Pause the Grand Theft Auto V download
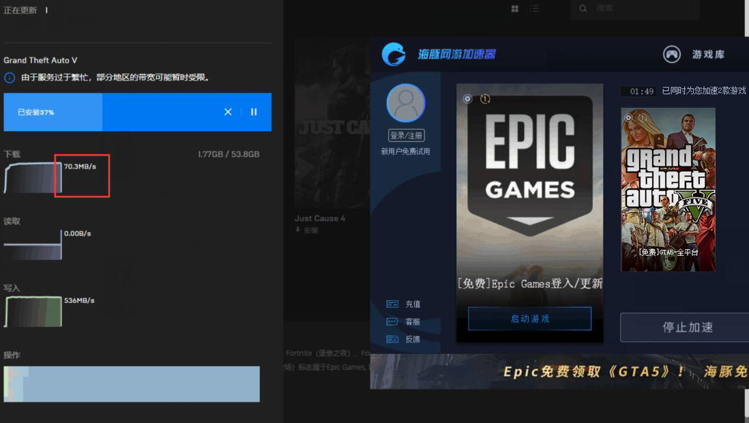Viewport: 749px width, 423px height. [x=253, y=112]
